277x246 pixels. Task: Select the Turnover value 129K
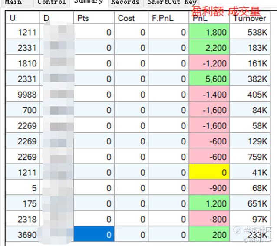point(250,140)
